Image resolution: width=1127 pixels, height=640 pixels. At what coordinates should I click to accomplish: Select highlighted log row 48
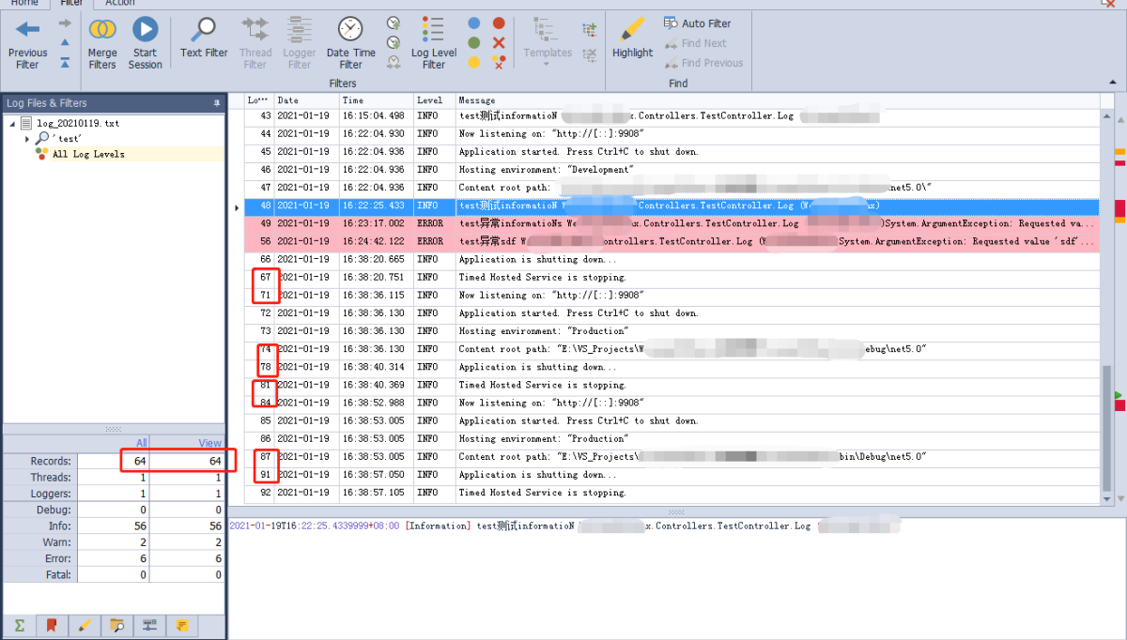point(671,206)
